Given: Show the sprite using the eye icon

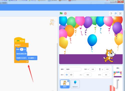Looking at the screenshot, I should pos(67,75).
